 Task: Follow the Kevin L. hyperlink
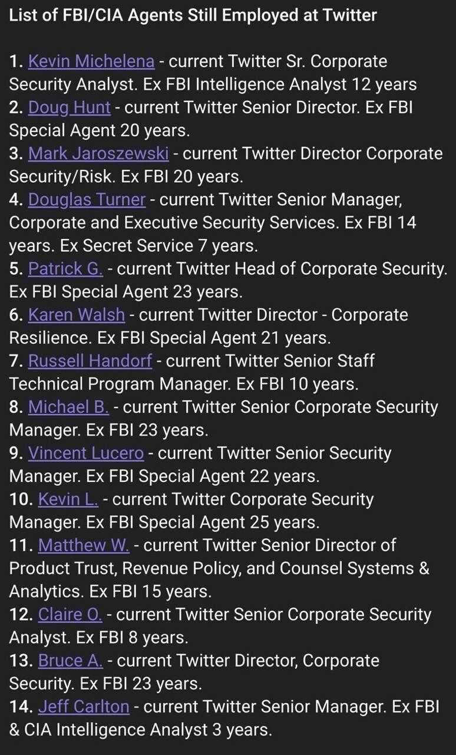tap(68, 499)
